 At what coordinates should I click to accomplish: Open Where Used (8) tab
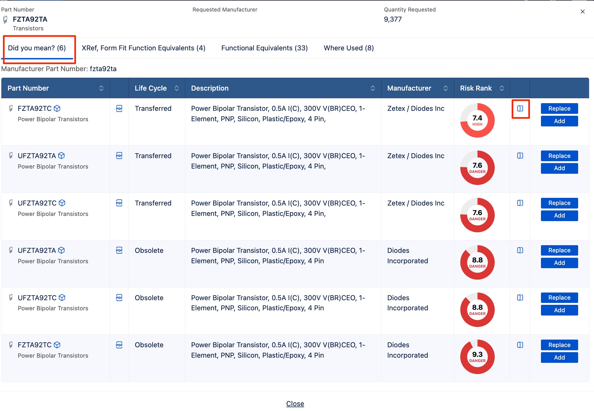tap(349, 48)
